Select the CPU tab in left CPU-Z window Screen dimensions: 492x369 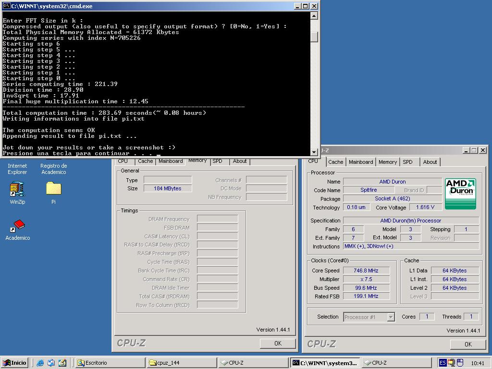pos(123,161)
